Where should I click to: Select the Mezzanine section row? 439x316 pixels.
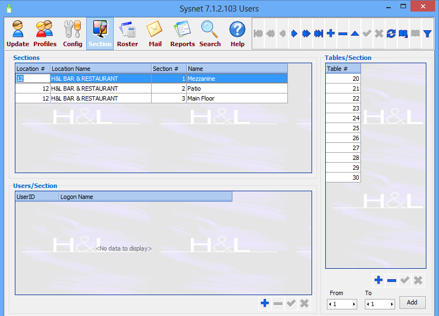point(152,79)
